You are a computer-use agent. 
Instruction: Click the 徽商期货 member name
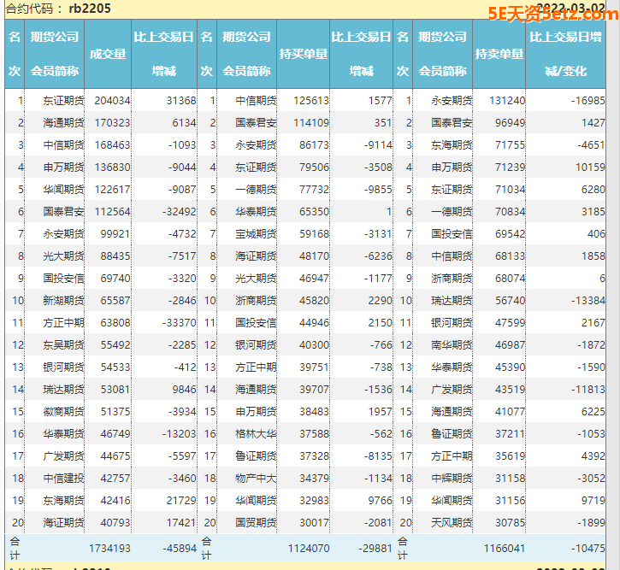tap(63, 411)
